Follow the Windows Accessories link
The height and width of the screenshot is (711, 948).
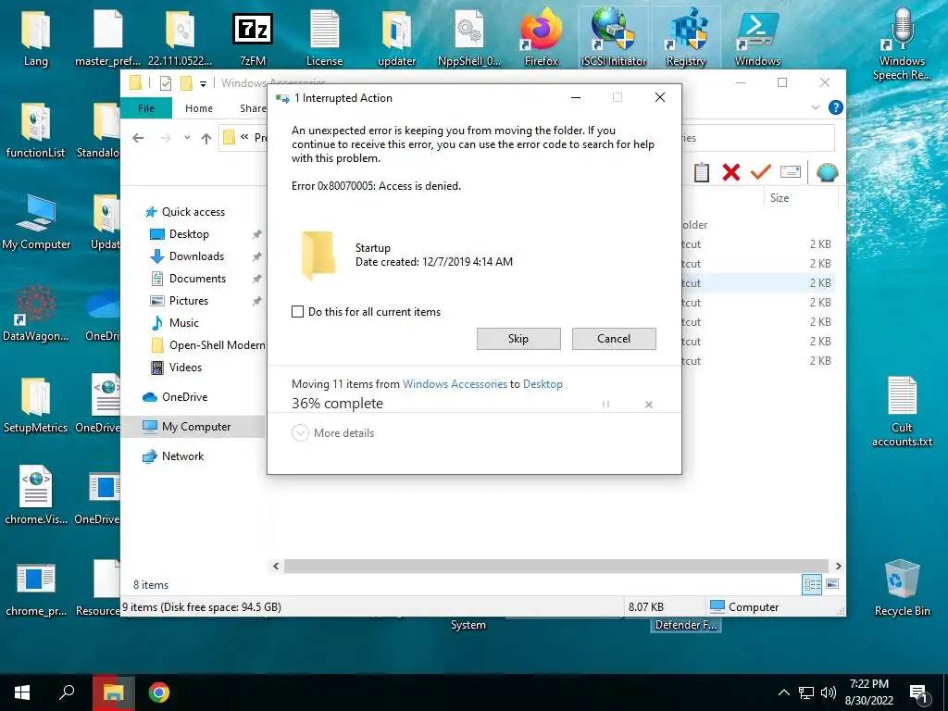coord(455,384)
